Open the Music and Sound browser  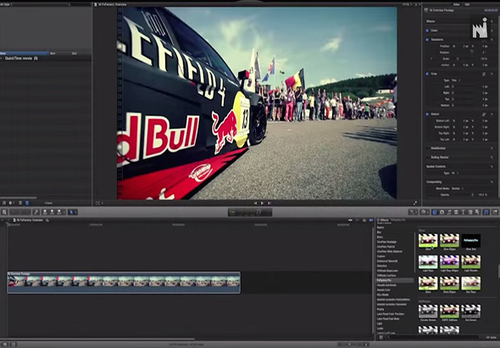[449, 213]
